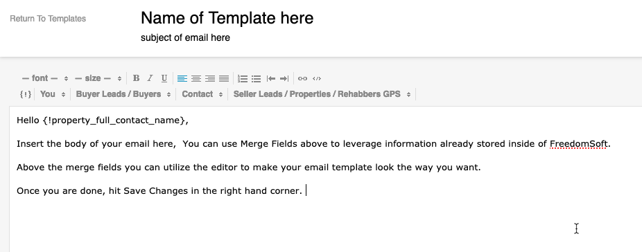Align text to the right
The height and width of the screenshot is (252, 642).
(210, 78)
